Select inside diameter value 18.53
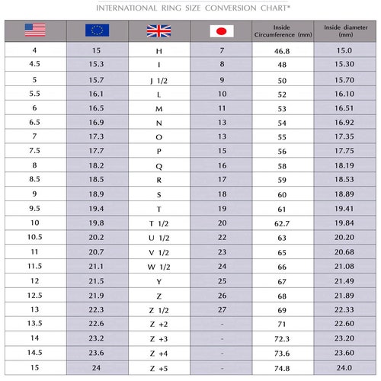The height and width of the screenshot is (381, 381). pos(345,179)
